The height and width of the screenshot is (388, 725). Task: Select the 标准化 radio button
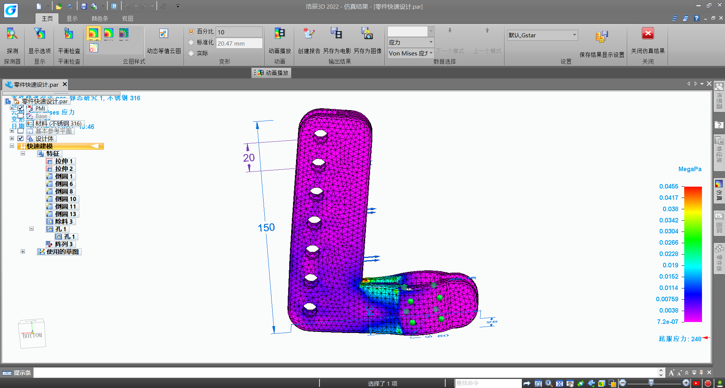[191, 42]
